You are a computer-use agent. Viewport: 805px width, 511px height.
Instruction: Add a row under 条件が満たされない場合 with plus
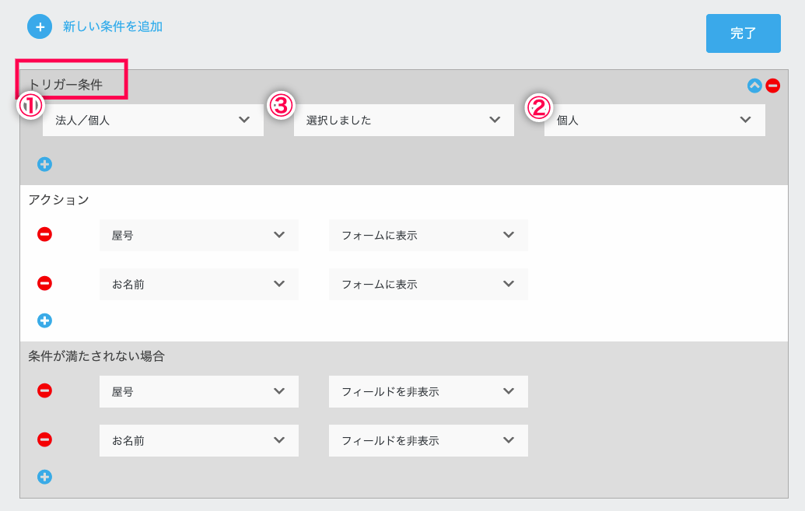(x=44, y=477)
